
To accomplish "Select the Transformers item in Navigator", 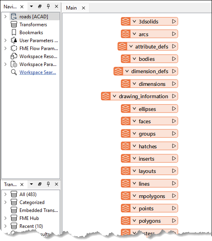I will pyautogui.click(x=33, y=25).
